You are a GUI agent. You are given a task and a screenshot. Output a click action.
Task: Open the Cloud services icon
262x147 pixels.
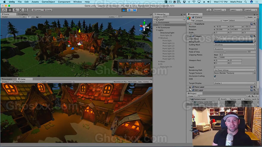click(x=209, y=10)
